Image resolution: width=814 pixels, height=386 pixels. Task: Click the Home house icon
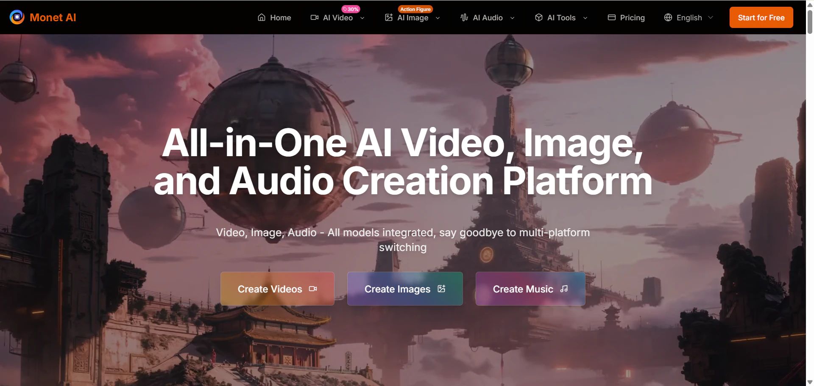(262, 17)
